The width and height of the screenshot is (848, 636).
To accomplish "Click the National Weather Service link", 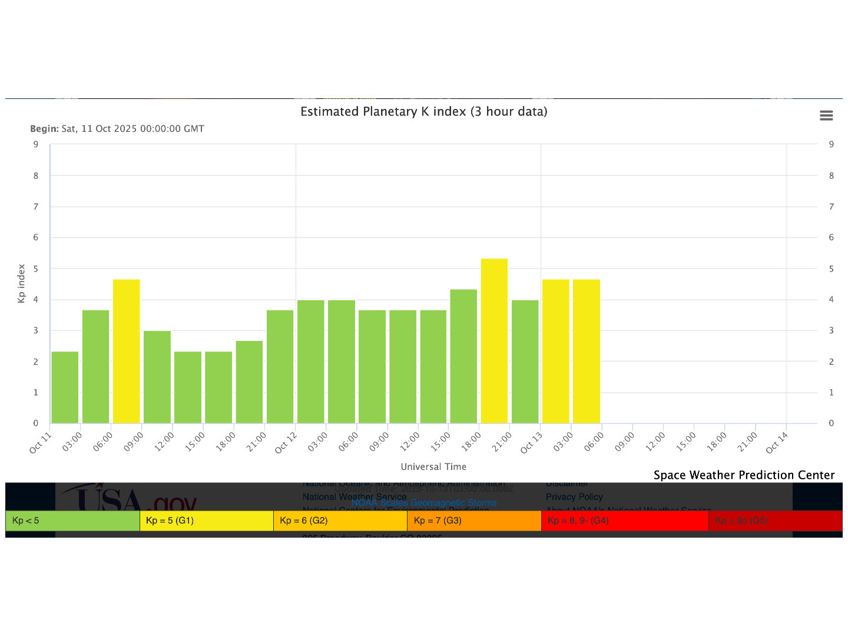I will click(x=354, y=497).
